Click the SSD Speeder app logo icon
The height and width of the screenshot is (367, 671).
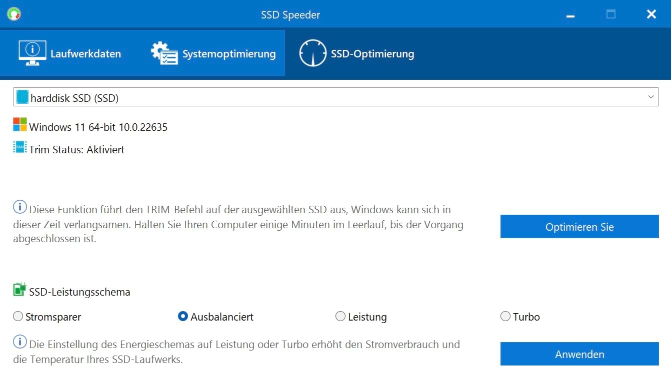click(x=14, y=14)
